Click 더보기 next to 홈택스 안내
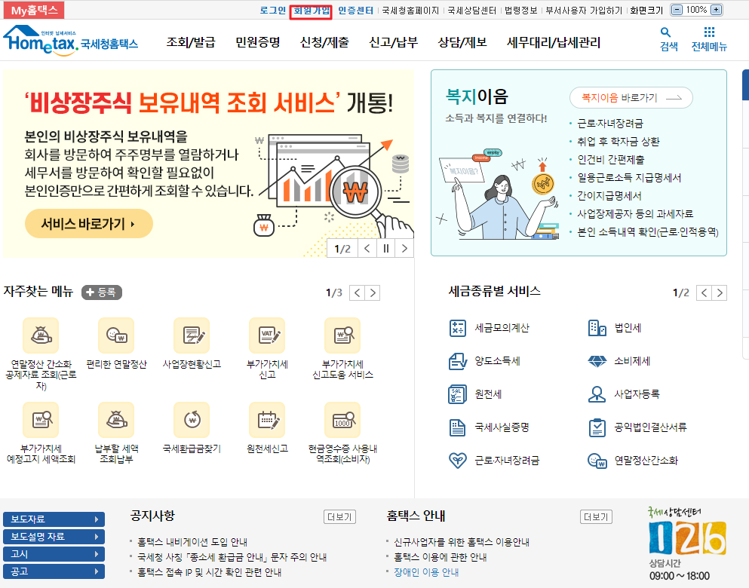 (596, 517)
